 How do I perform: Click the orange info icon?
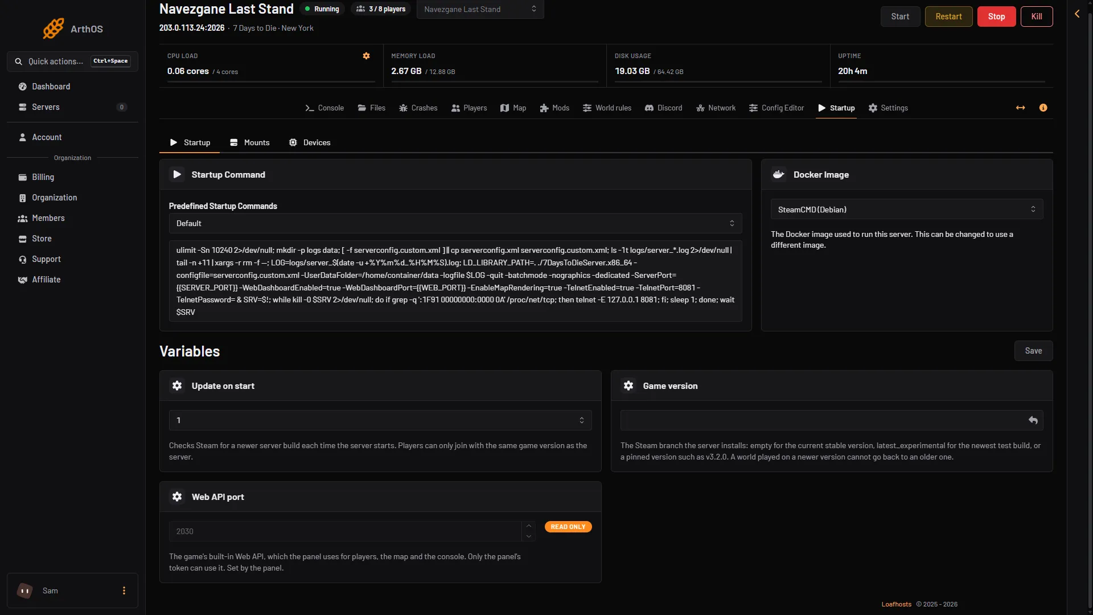coord(1043,108)
